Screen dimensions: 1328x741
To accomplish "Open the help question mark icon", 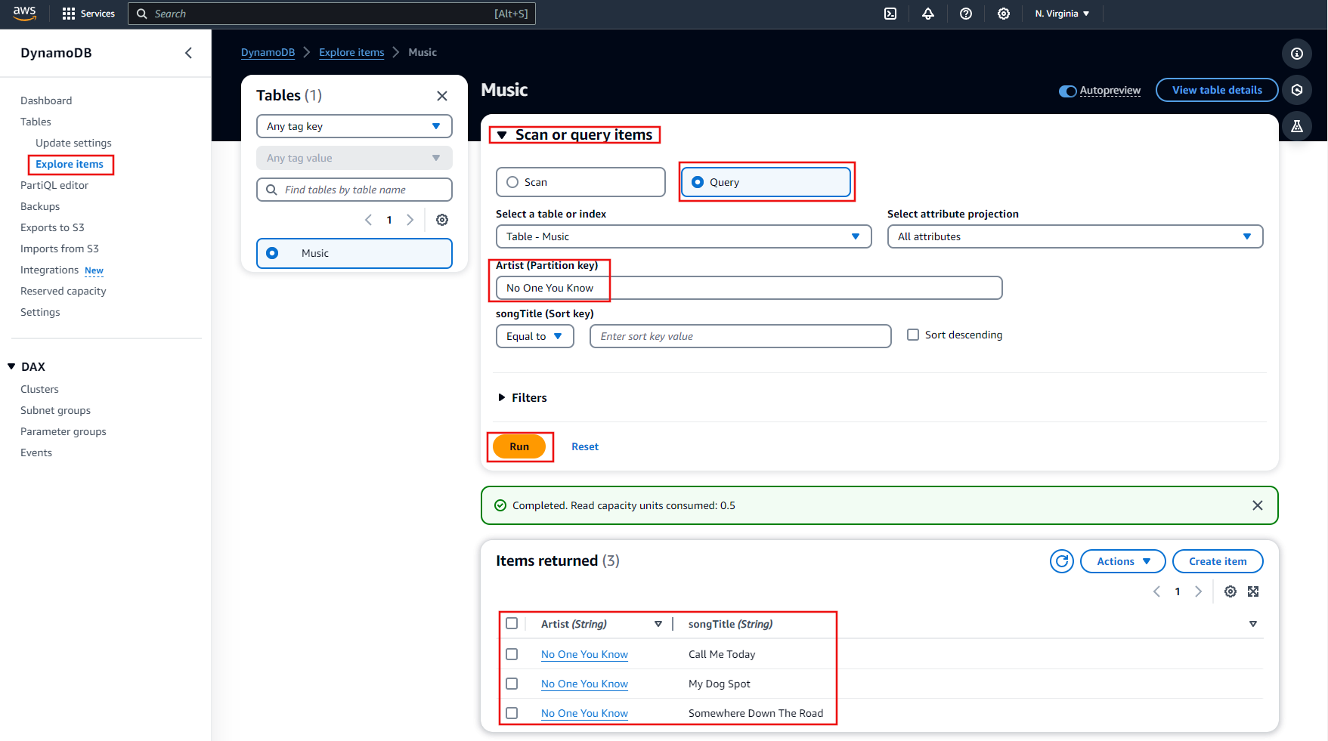I will (x=966, y=14).
